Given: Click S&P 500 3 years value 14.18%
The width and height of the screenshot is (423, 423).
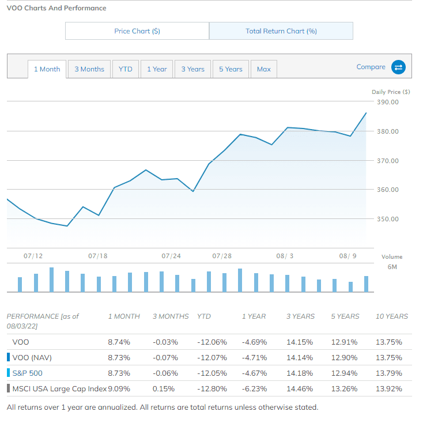Looking at the screenshot, I should (300, 373).
